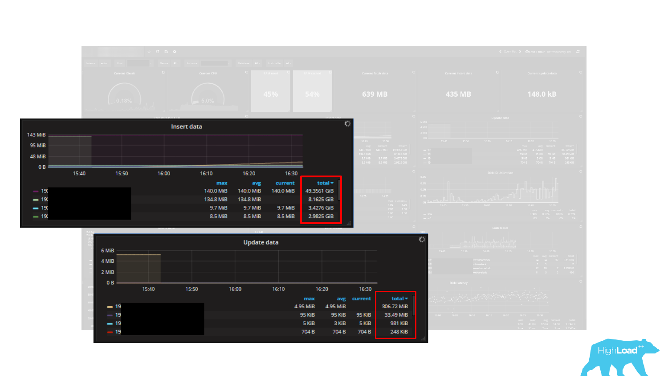This screenshot has height=376, width=668.
Task: Click the refresh dashboard icon
Action: coord(578,52)
